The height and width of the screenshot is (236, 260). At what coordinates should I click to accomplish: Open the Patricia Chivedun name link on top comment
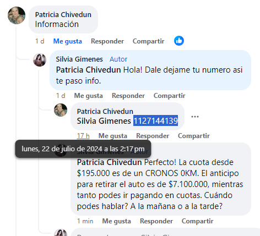pyautogui.click(x=63, y=15)
